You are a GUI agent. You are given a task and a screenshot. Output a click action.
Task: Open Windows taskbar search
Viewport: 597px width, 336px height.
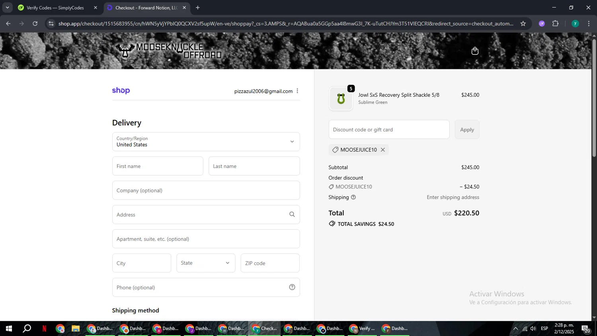(27, 328)
